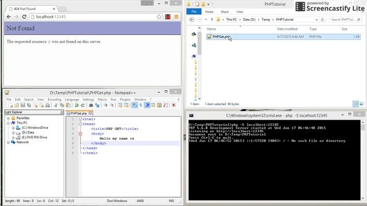Click the Paste clipboard icon in Notepad++
This screenshot has width=367, height=206.
tap(68, 105)
